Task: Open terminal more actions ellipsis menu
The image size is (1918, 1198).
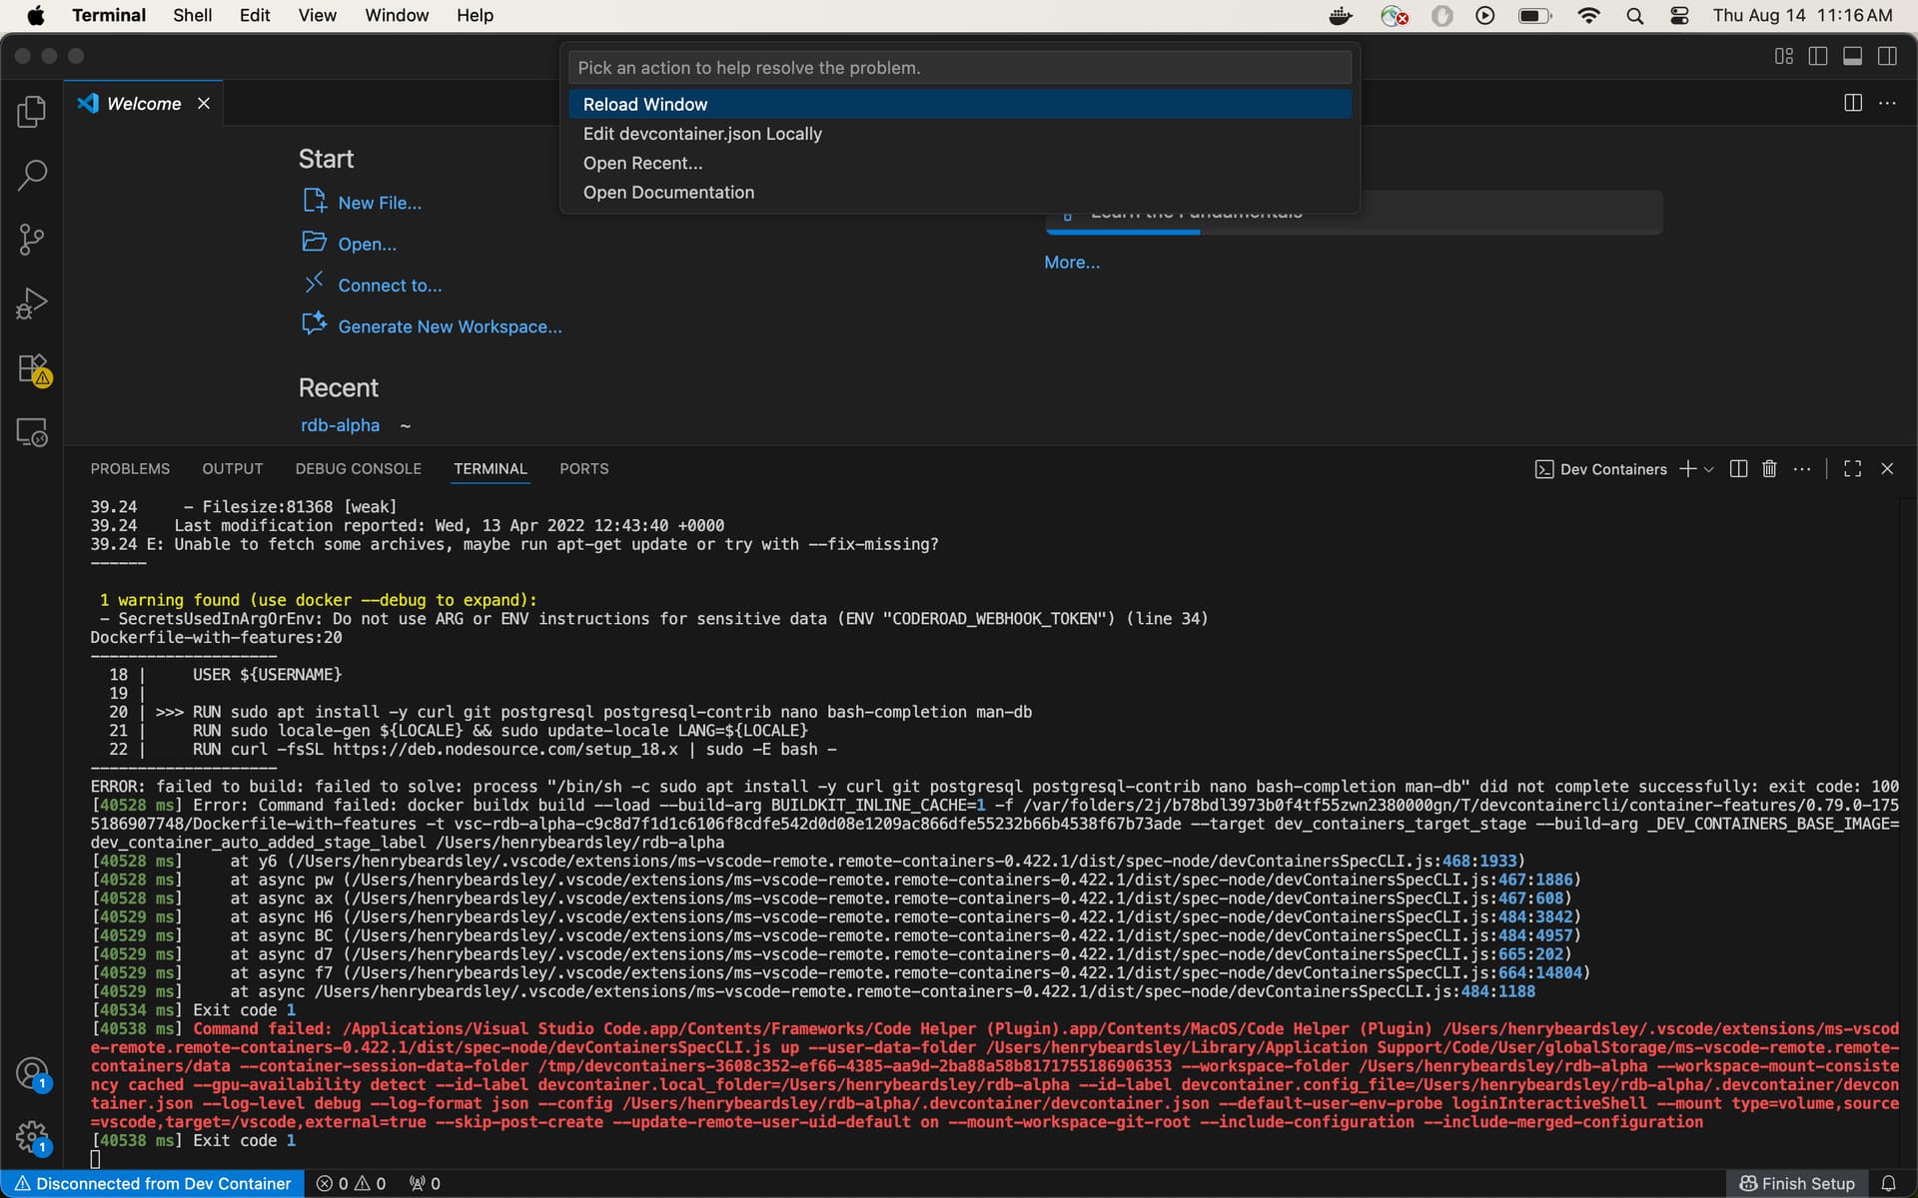Action: pos(1802,468)
